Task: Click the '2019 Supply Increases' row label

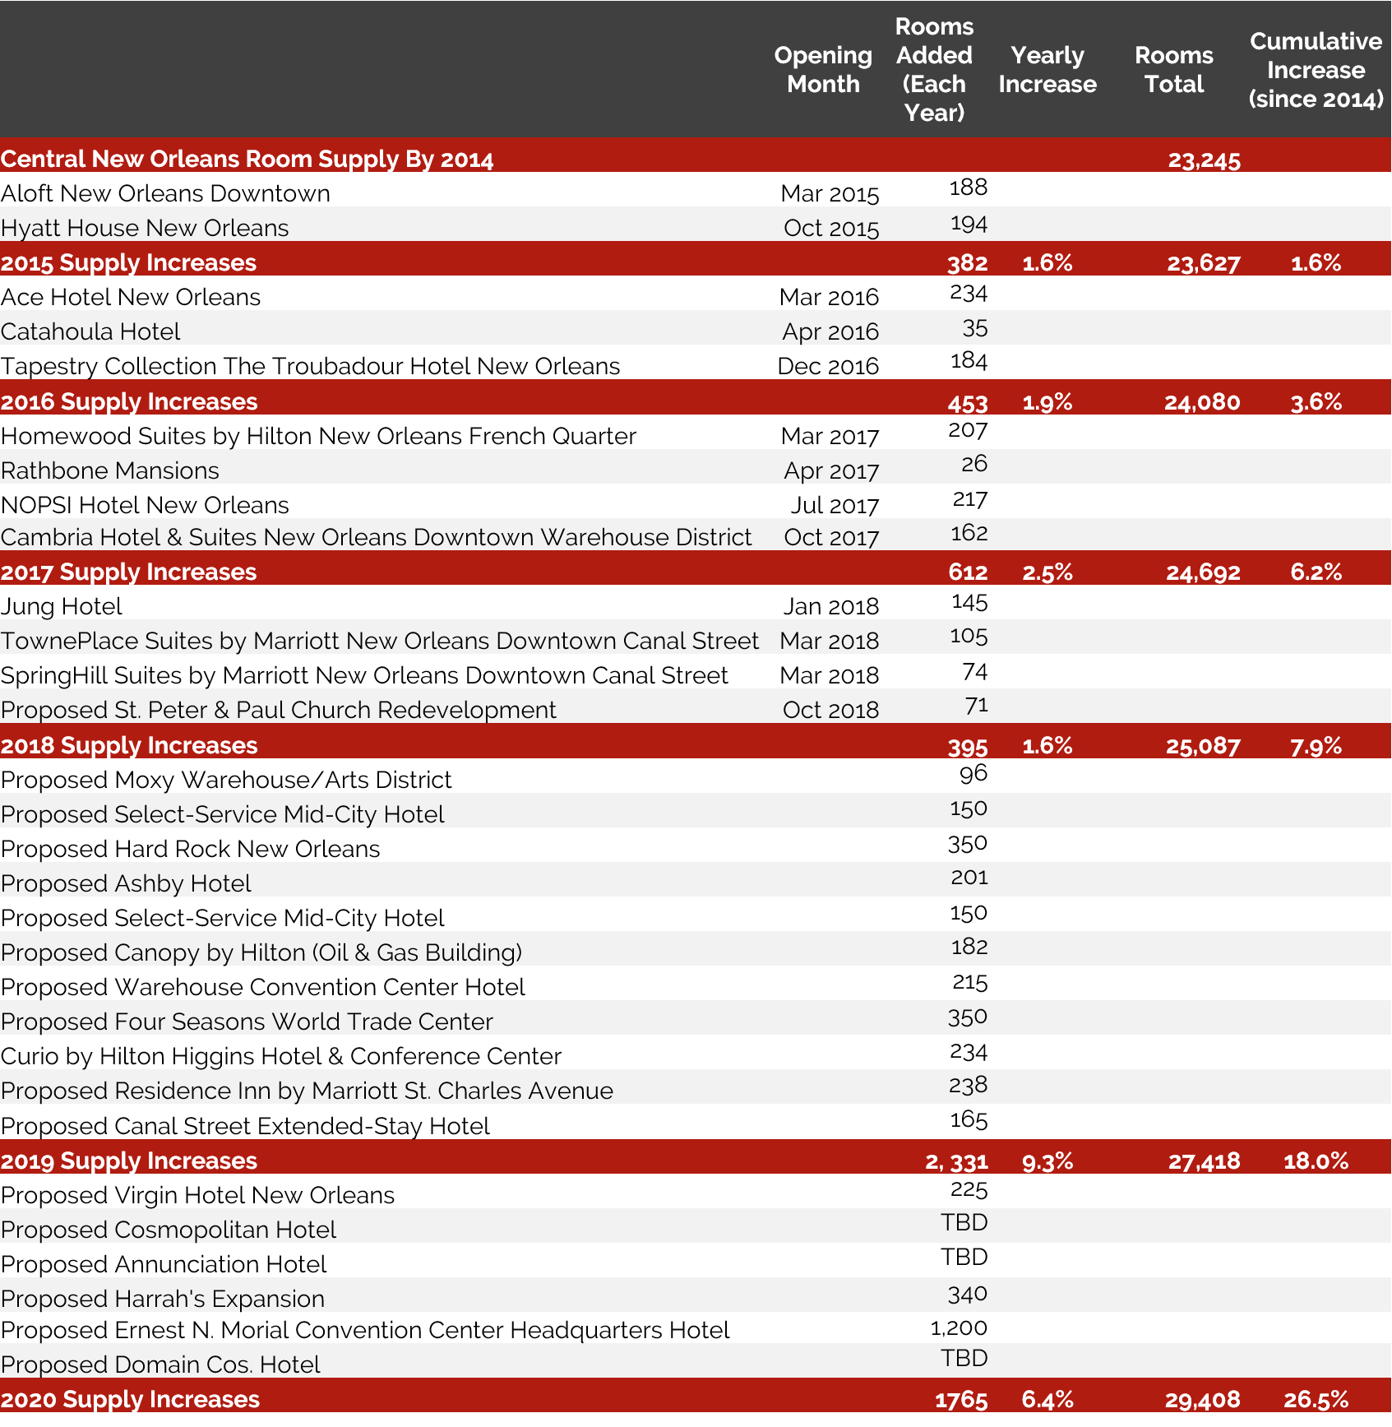Action: (x=129, y=1161)
